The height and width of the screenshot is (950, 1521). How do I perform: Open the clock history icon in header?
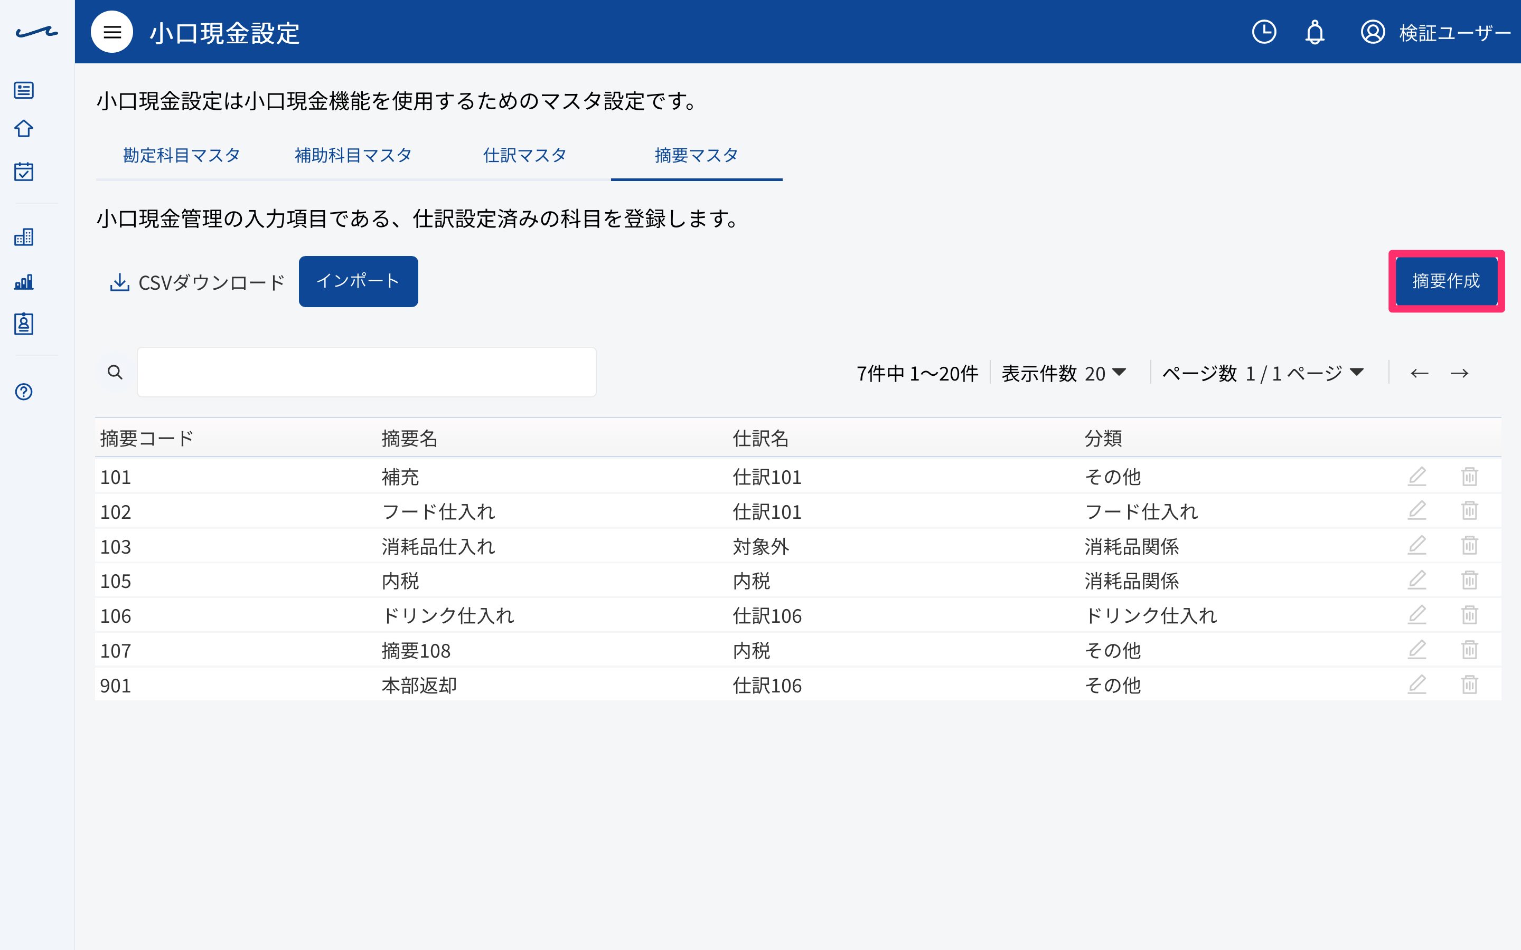pos(1264,32)
